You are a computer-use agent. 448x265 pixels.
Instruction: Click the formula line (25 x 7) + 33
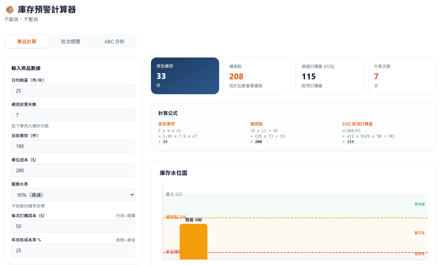point(267,136)
